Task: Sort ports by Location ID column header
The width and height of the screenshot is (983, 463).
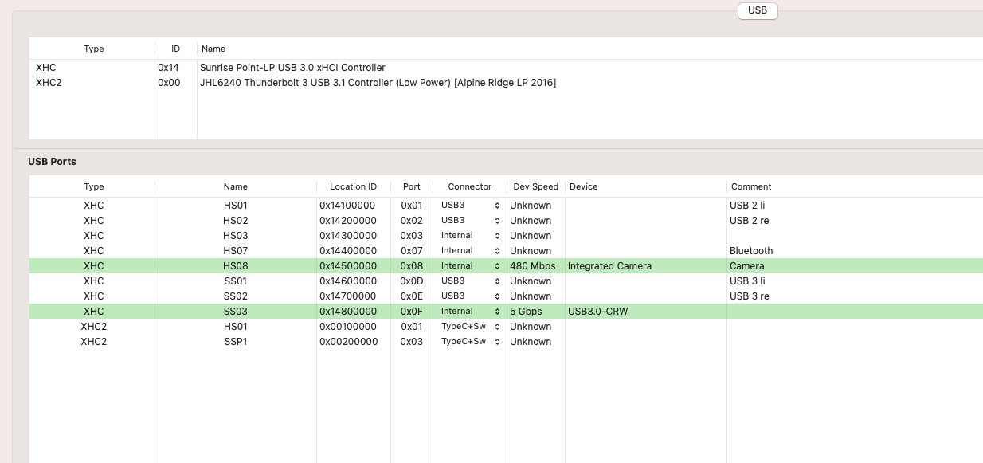Action: (x=353, y=186)
